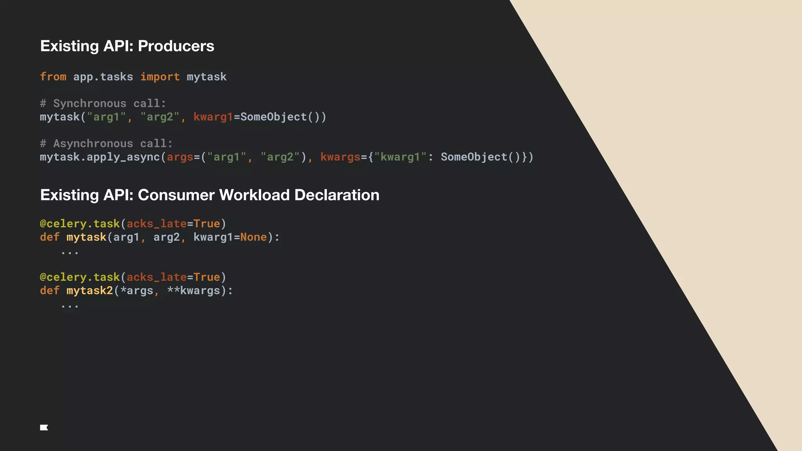Click the 'def mytask' function name

point(86,237)
